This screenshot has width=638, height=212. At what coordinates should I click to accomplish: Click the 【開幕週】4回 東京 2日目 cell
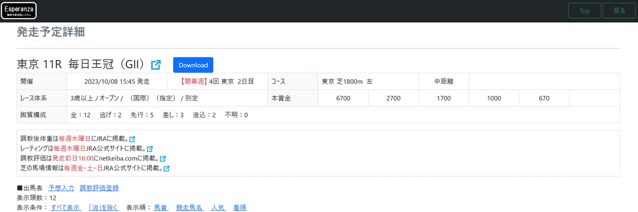coord(217,82)
